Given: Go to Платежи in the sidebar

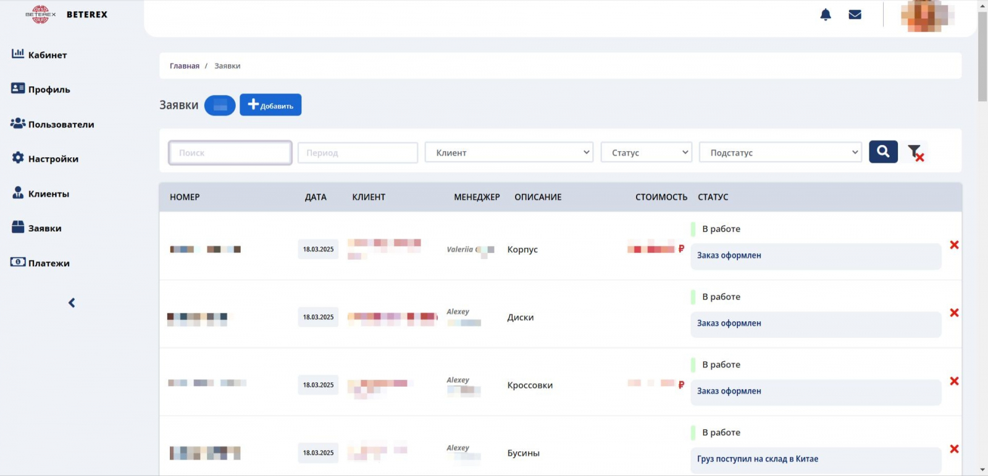Looking at the screenshot, I should 48,263.
